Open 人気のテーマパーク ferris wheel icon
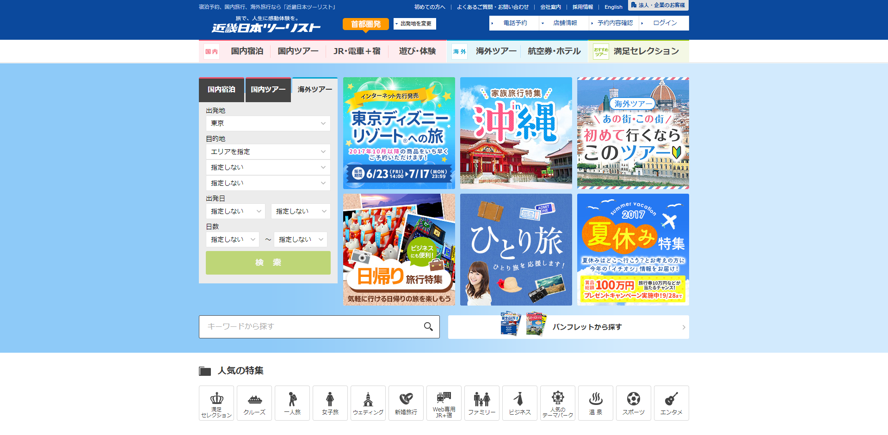The image size is (888, 435). [x=557, y=403]
